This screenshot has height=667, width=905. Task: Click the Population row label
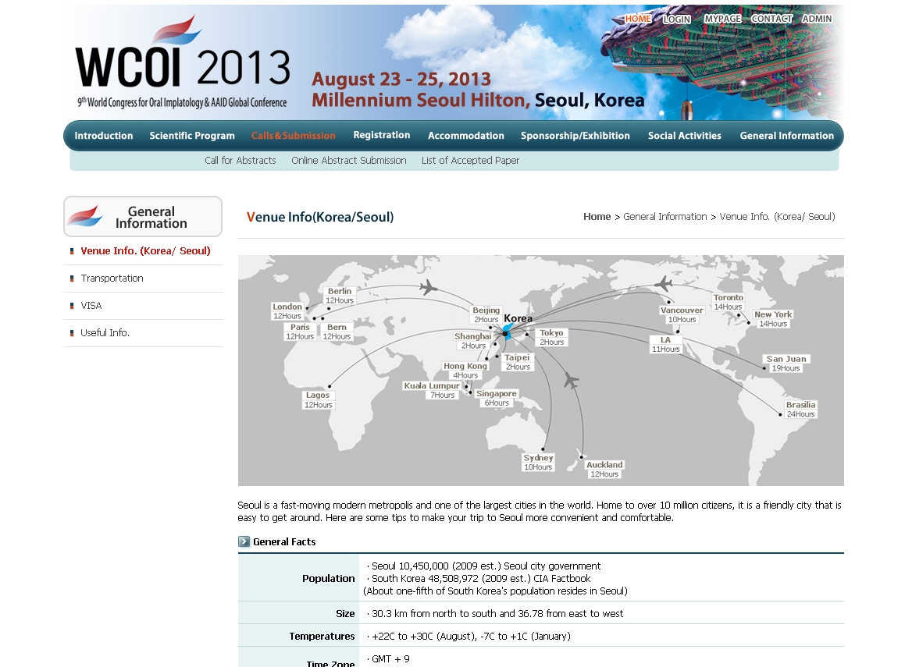(329, 578)
